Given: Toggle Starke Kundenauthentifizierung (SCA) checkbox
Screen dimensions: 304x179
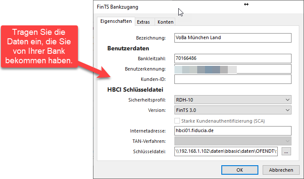Looking at the screenshot, I should pos(177,121).
